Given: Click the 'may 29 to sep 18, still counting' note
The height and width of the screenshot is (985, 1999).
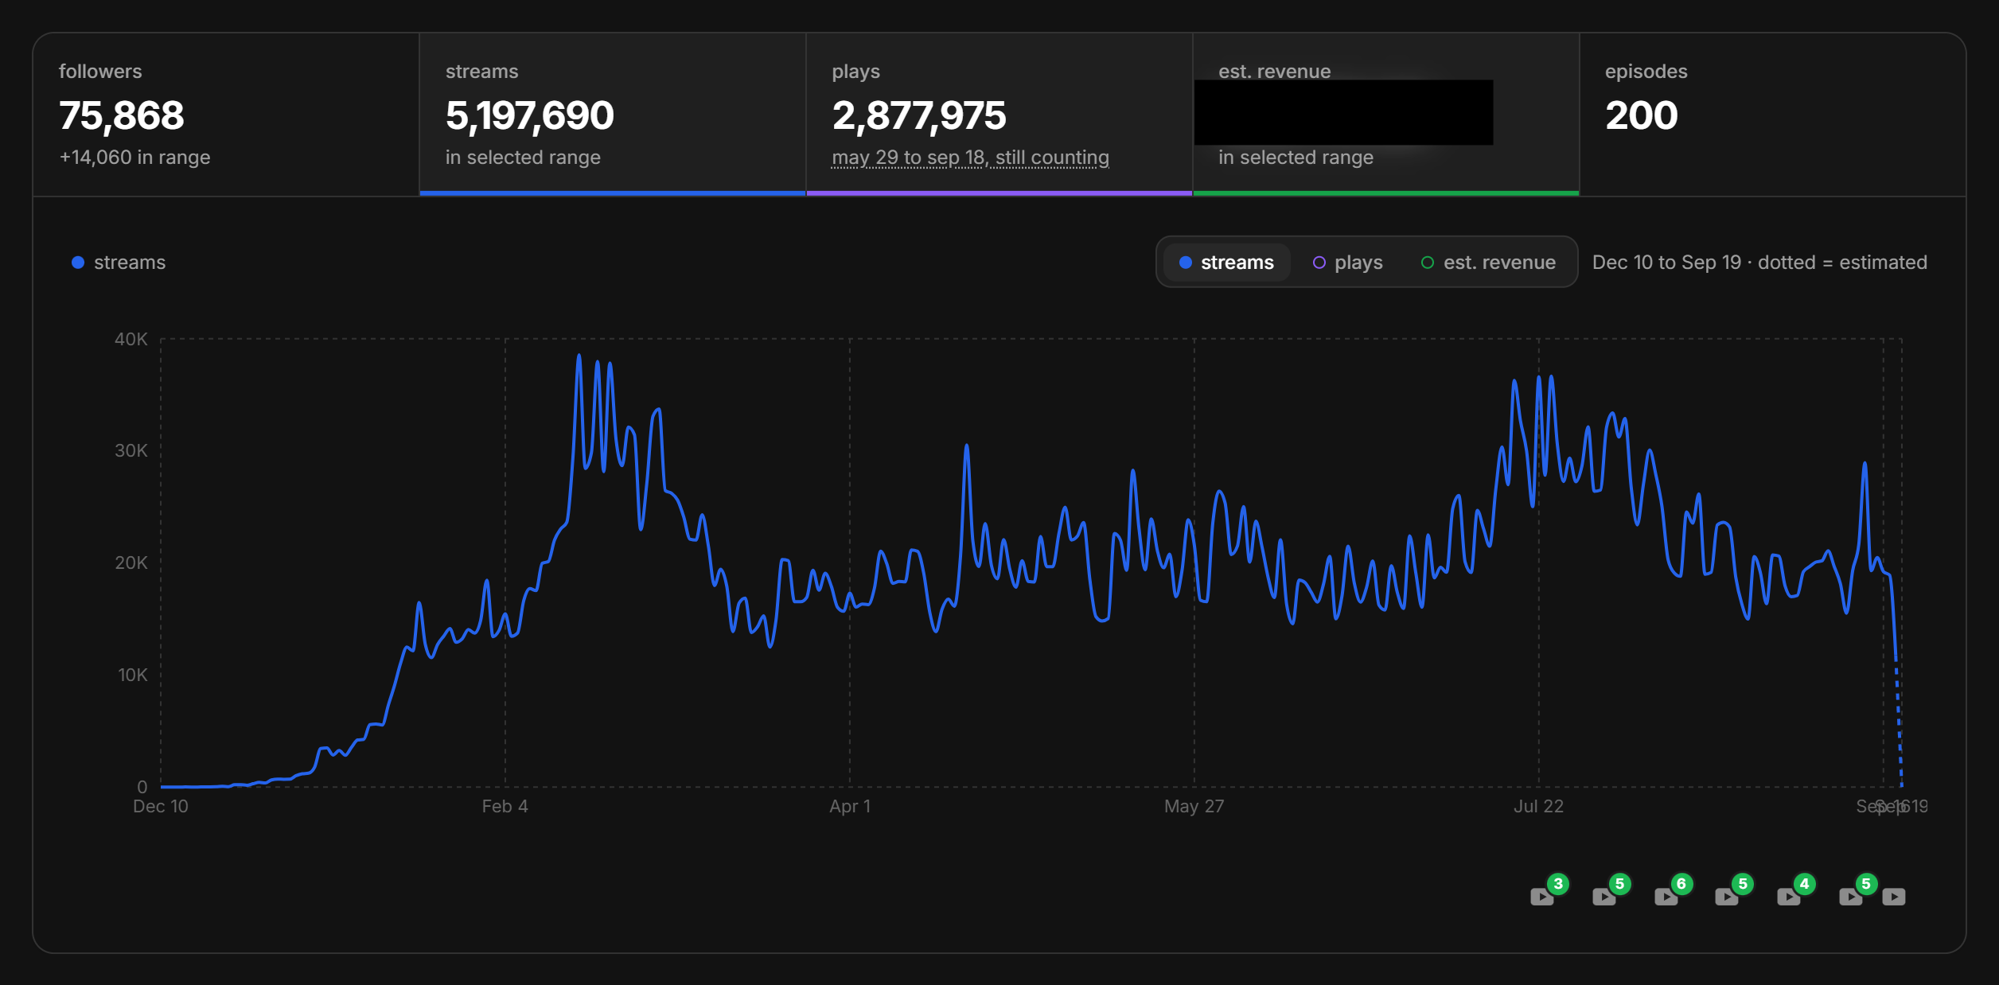Looking at the screenshot, I should tap(971, 158).
